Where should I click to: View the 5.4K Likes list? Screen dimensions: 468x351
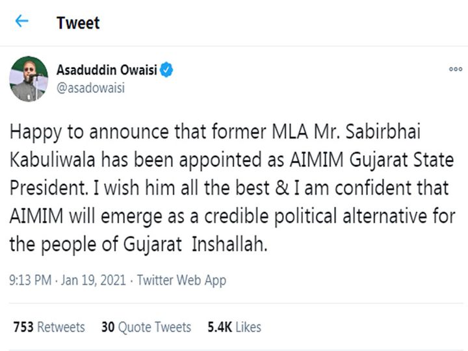pyautogui.click(x=234, y=327)
